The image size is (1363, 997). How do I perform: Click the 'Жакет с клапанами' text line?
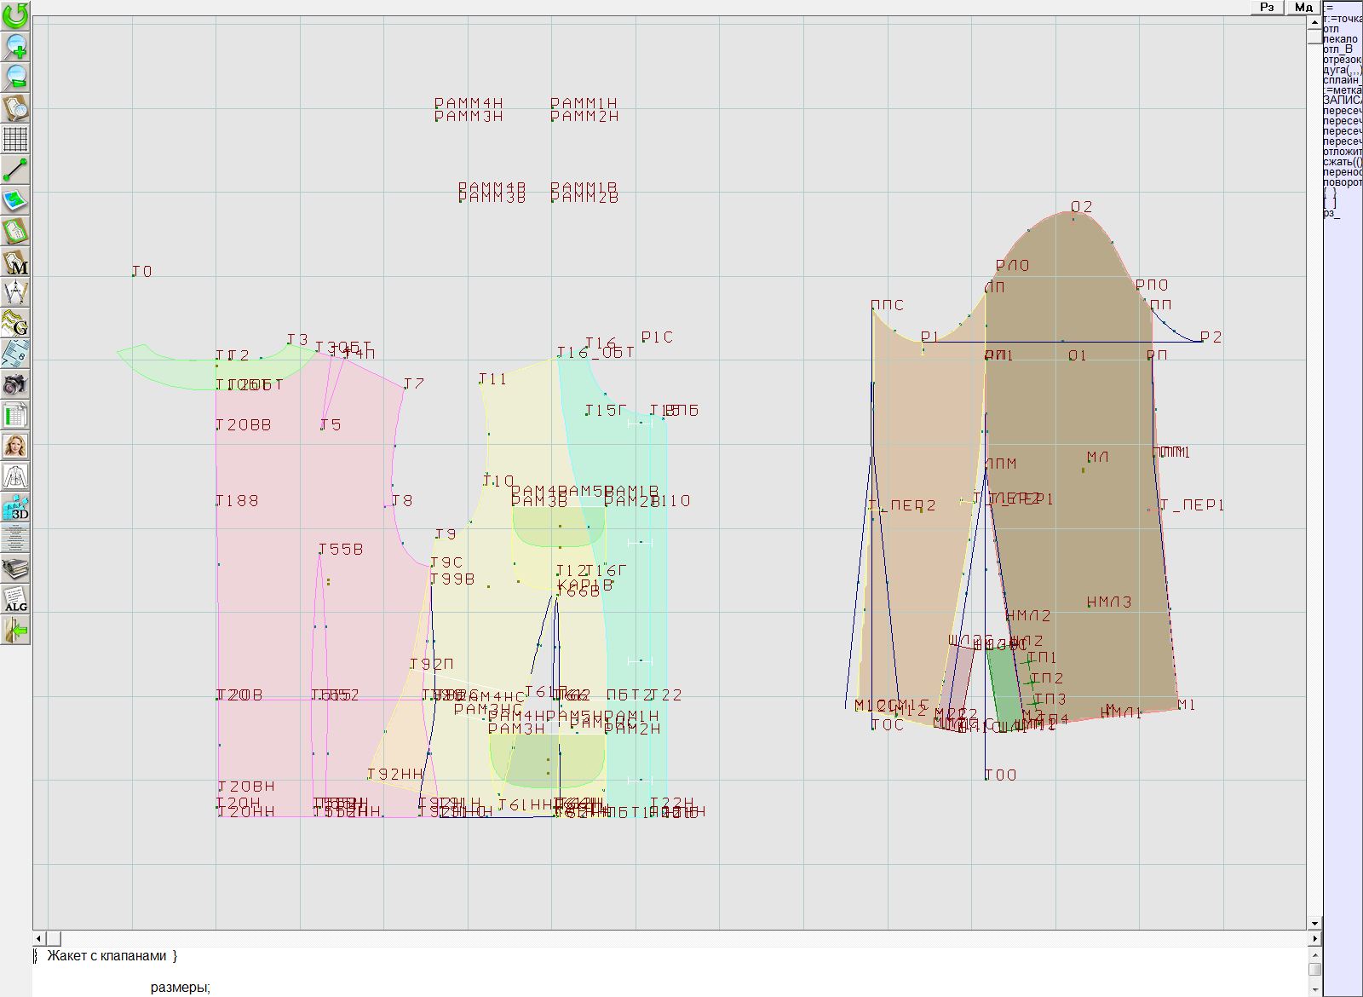(106, 956)
